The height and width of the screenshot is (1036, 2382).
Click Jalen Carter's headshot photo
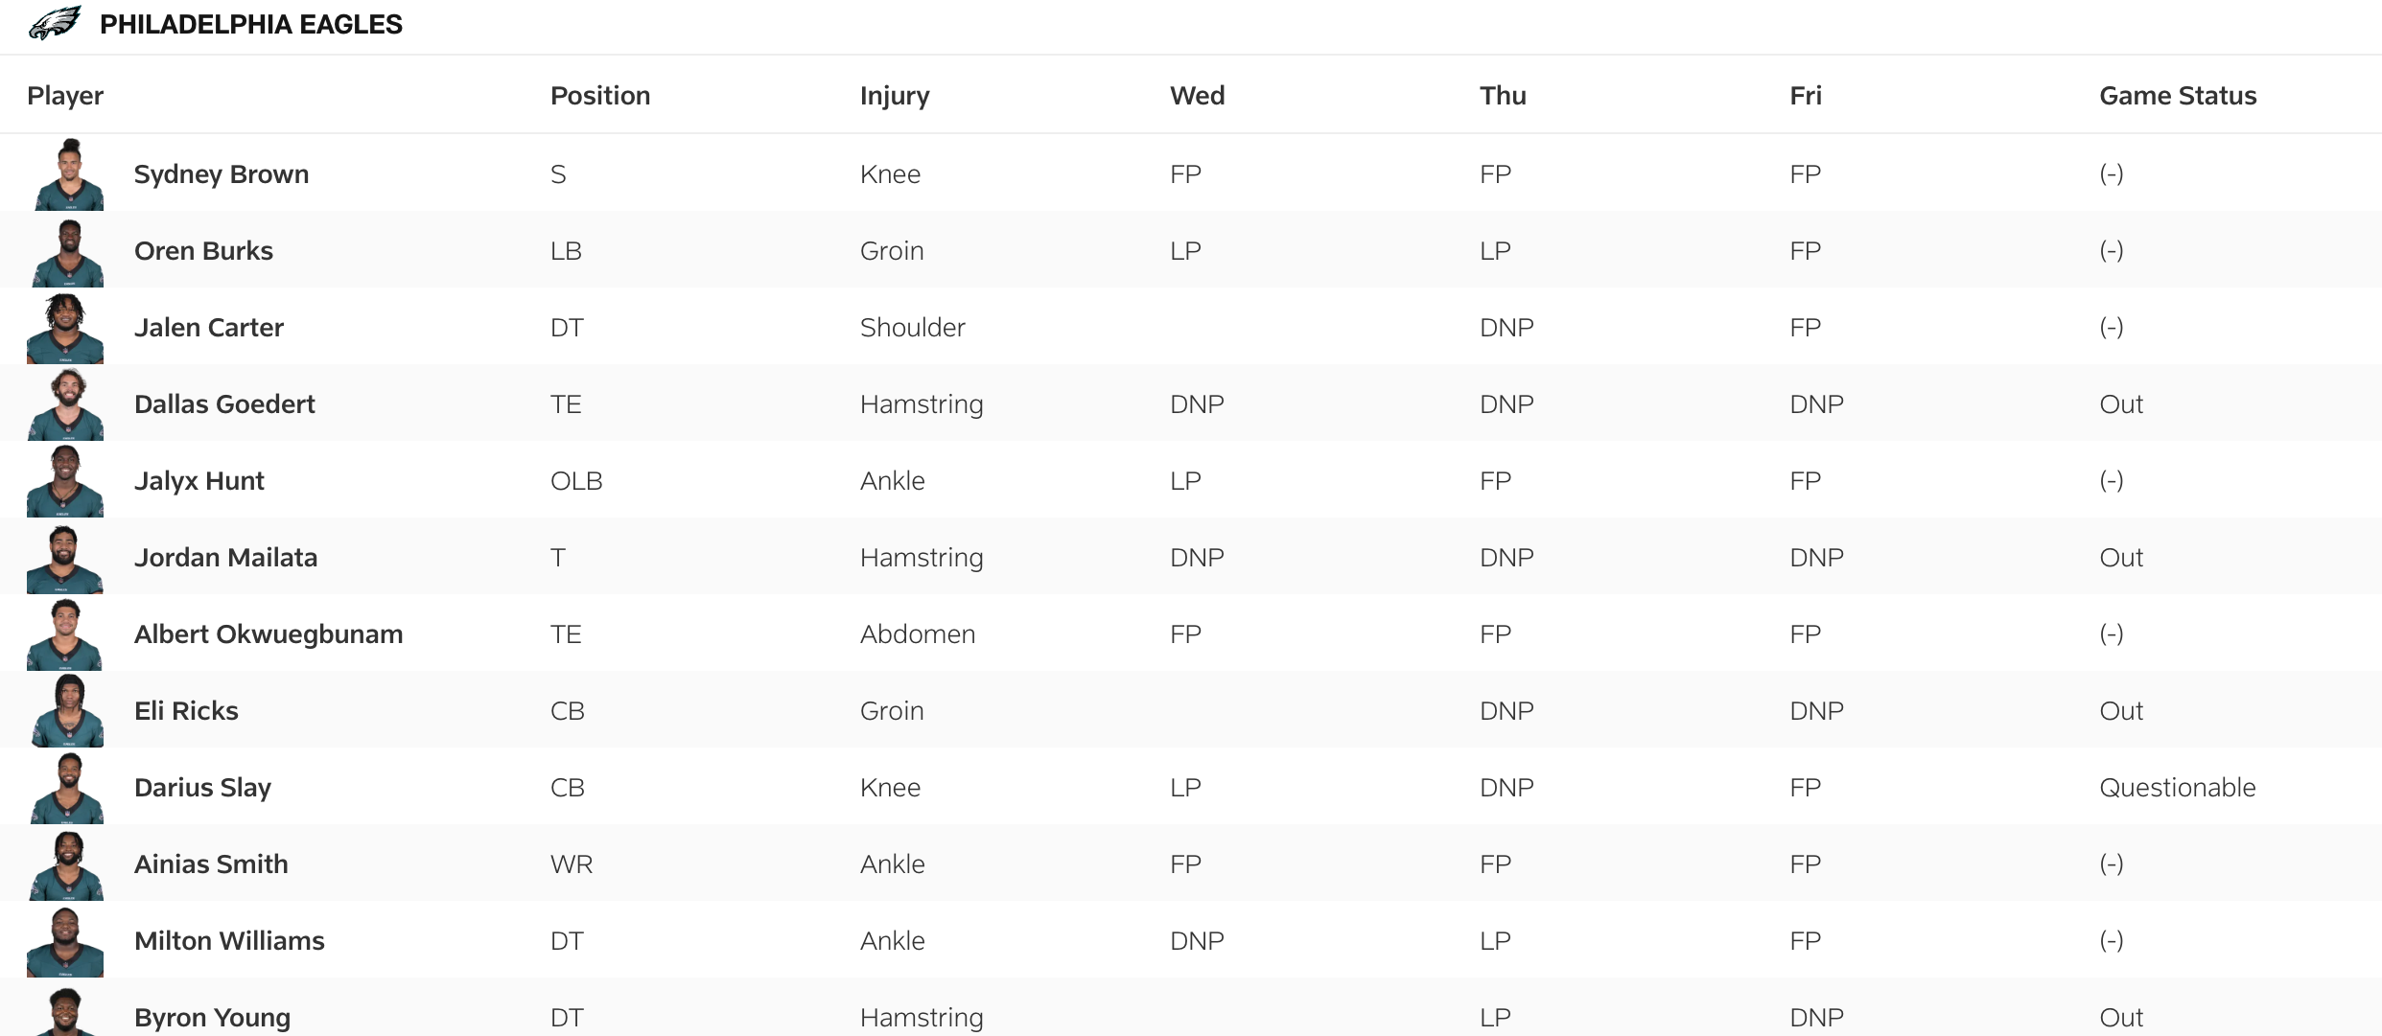point(65,329)
